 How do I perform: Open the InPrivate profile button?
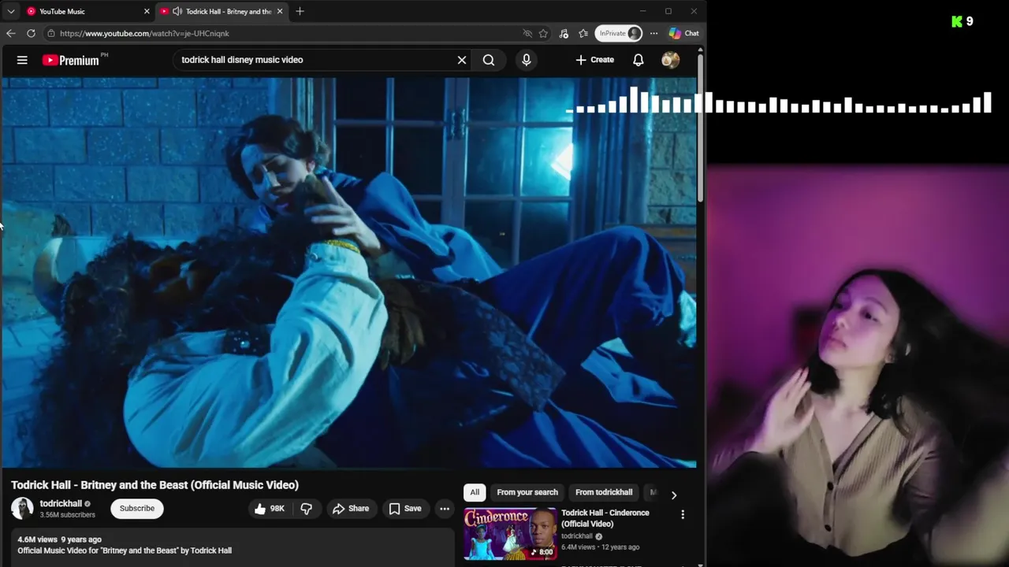pyautogui.click(x=619, y=33)
